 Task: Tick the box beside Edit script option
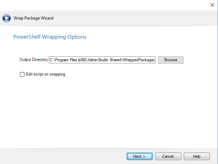tap(22, 74)
